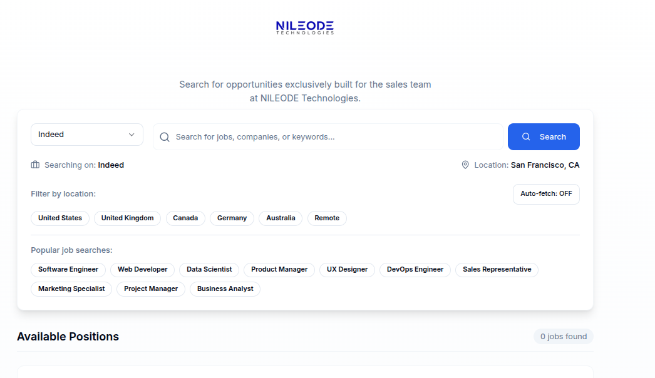Click the map pin location icon
Screen dimensions: 655x378
(465, 165)
